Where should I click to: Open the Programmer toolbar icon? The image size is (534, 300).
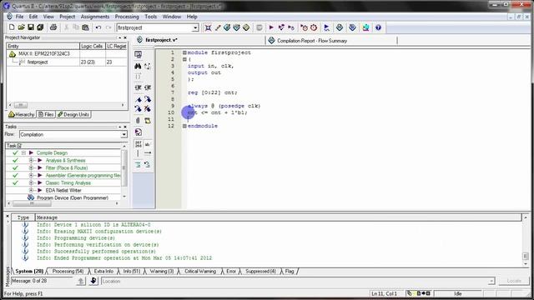352,27
